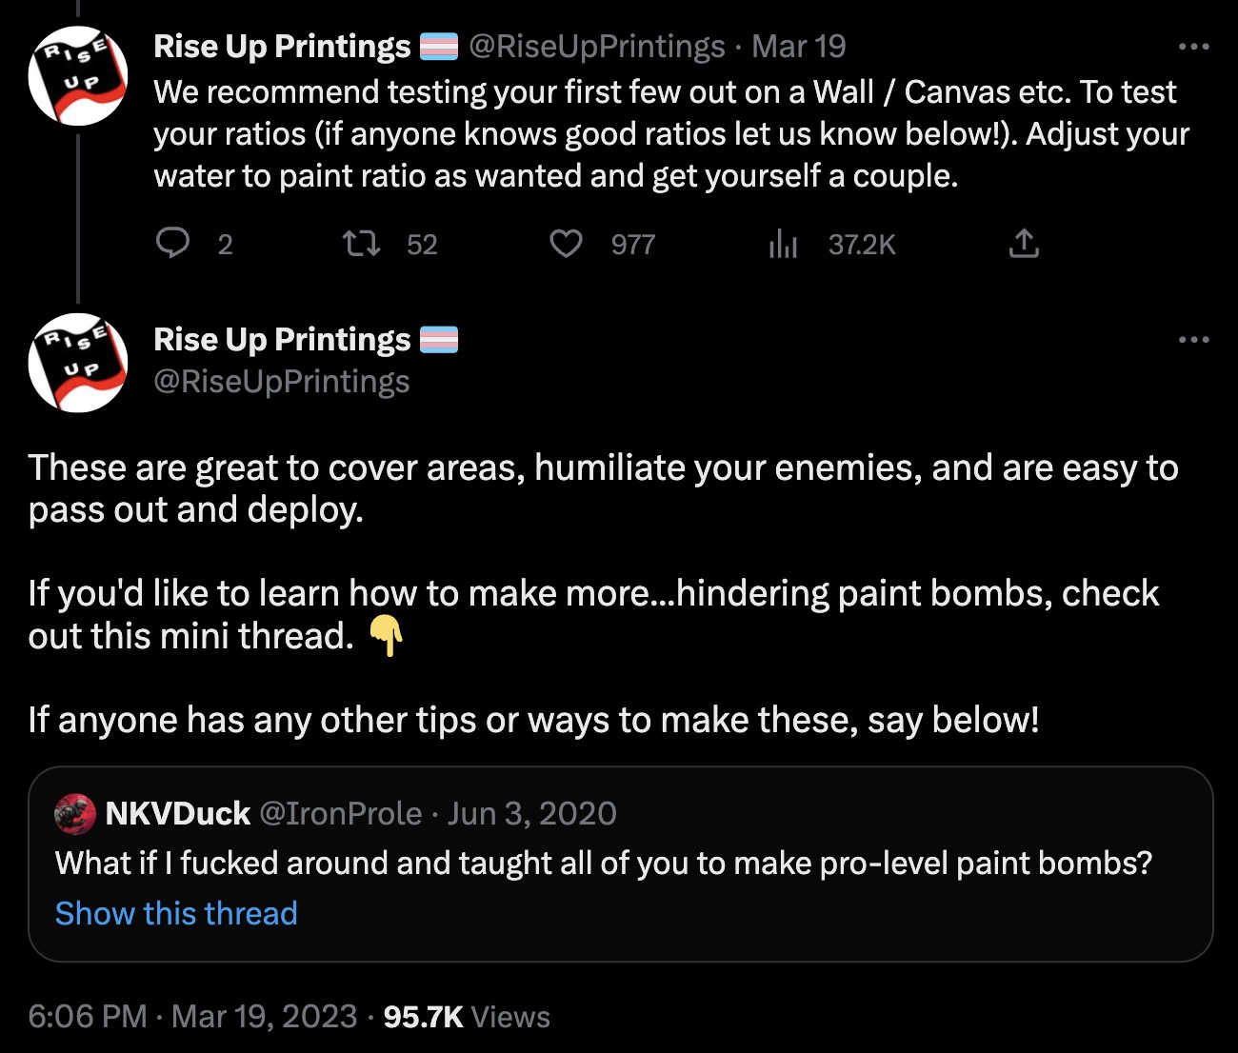
Task: Click "Show this thread" link
Action: tap(176, 913)
